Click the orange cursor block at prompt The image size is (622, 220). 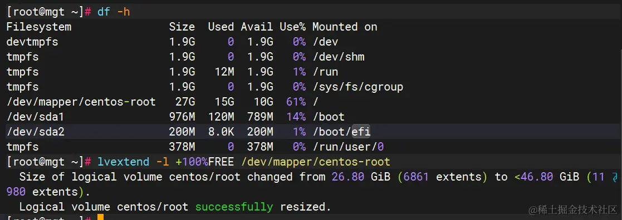coord(100,217)
